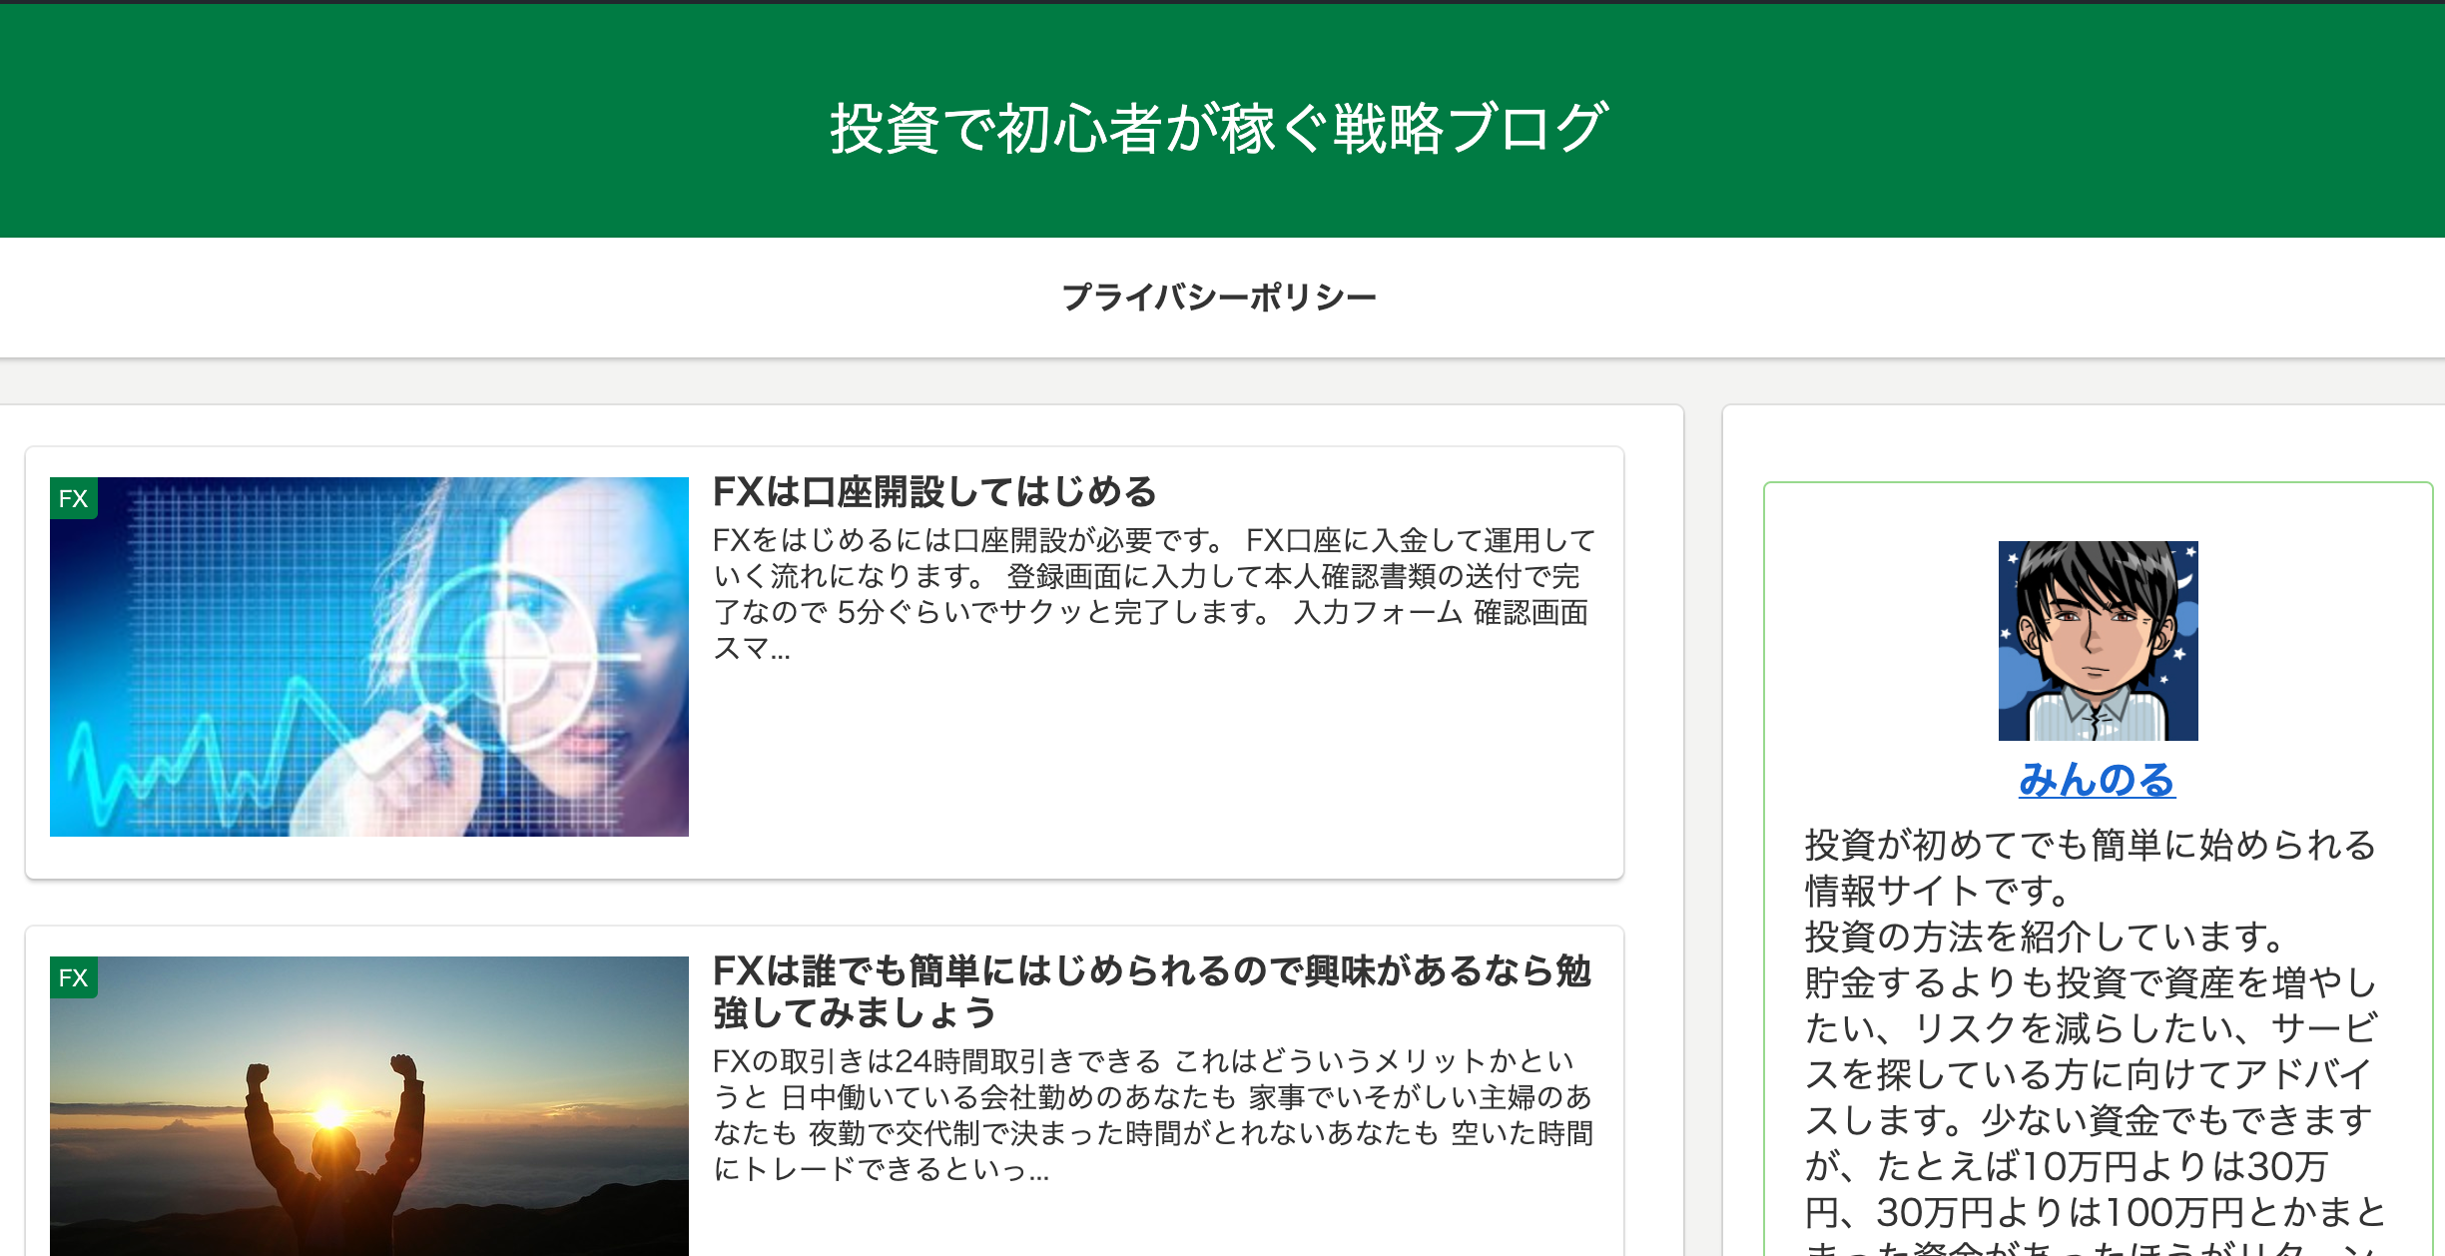Click the green-bordered author profile box top
The image size is (2445, 1256).
click(x=2097, y=509)
